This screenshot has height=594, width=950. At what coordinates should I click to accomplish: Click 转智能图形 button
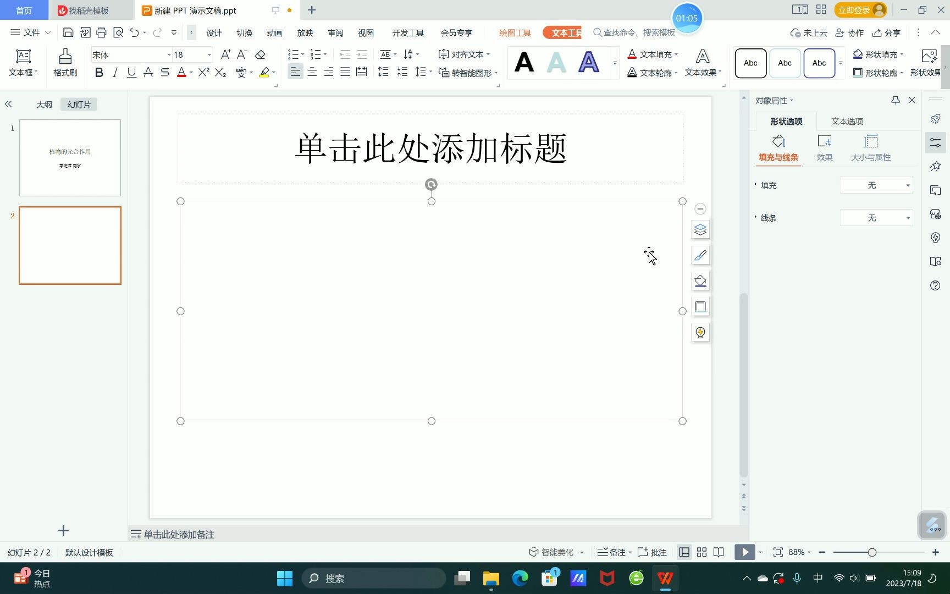pos(468,73)
